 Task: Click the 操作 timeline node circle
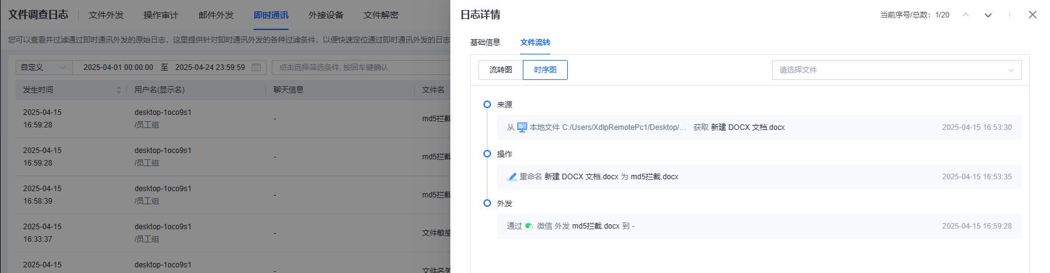(x=487, y=154)
